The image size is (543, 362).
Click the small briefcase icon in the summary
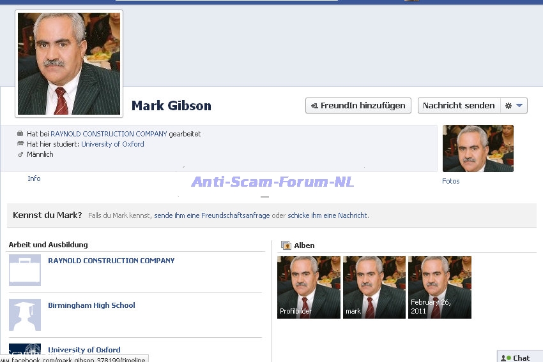pyautogui.click(x=20, y=134)
